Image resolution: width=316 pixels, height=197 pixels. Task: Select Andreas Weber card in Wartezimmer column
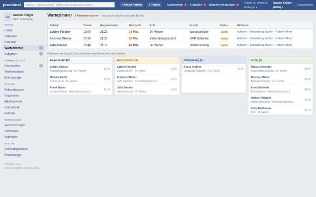tap(147, 79)
